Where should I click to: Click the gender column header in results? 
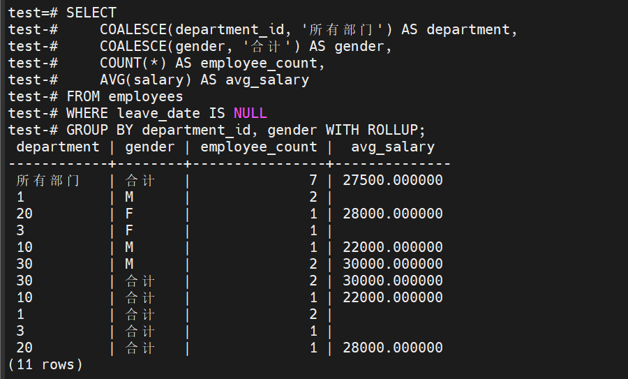tap(149, 147)
